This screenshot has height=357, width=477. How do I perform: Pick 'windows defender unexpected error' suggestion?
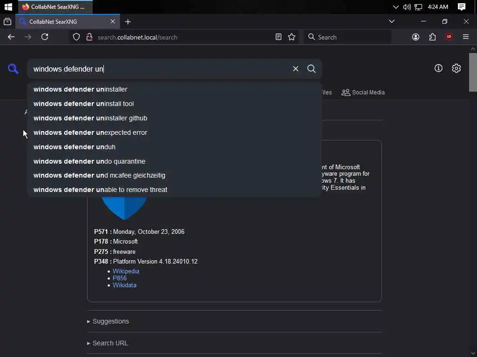point(174,132)
